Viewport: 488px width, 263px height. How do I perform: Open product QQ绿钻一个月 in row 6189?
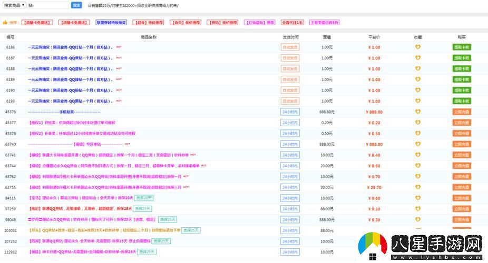(71, 79)
